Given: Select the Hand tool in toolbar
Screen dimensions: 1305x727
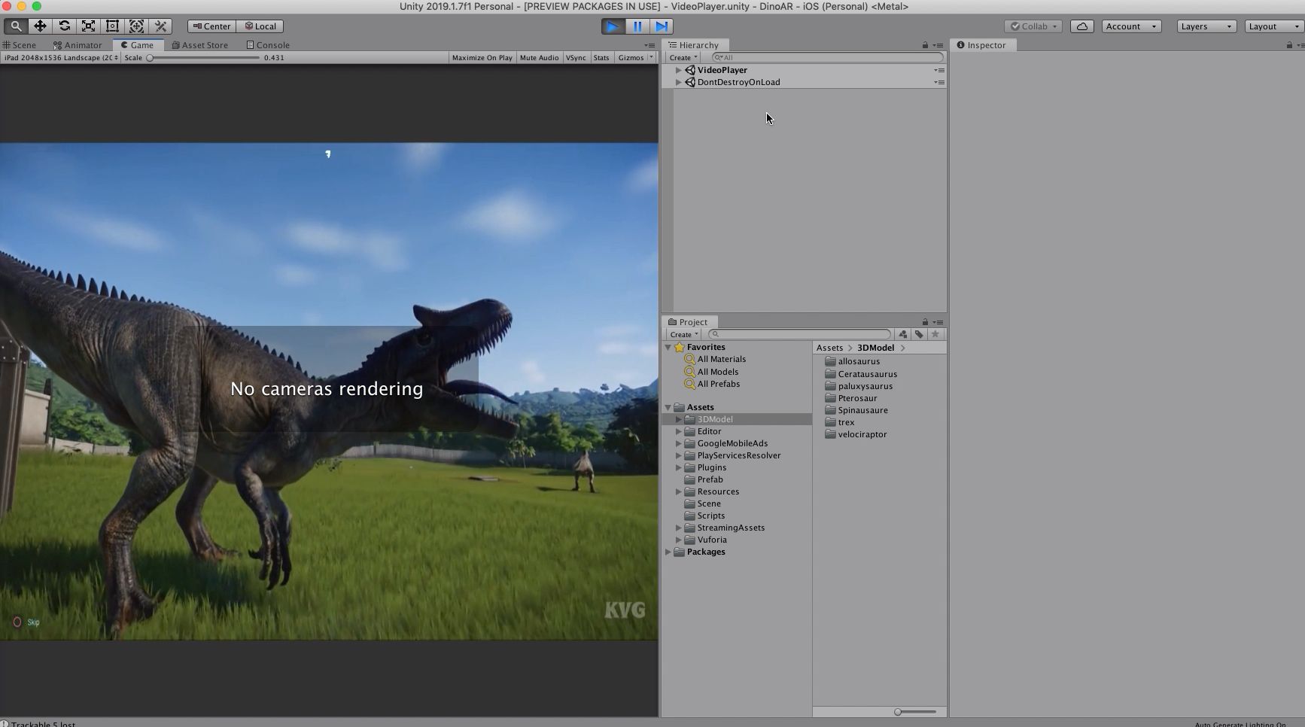Looking at the screenshot, I should point(16,26).
